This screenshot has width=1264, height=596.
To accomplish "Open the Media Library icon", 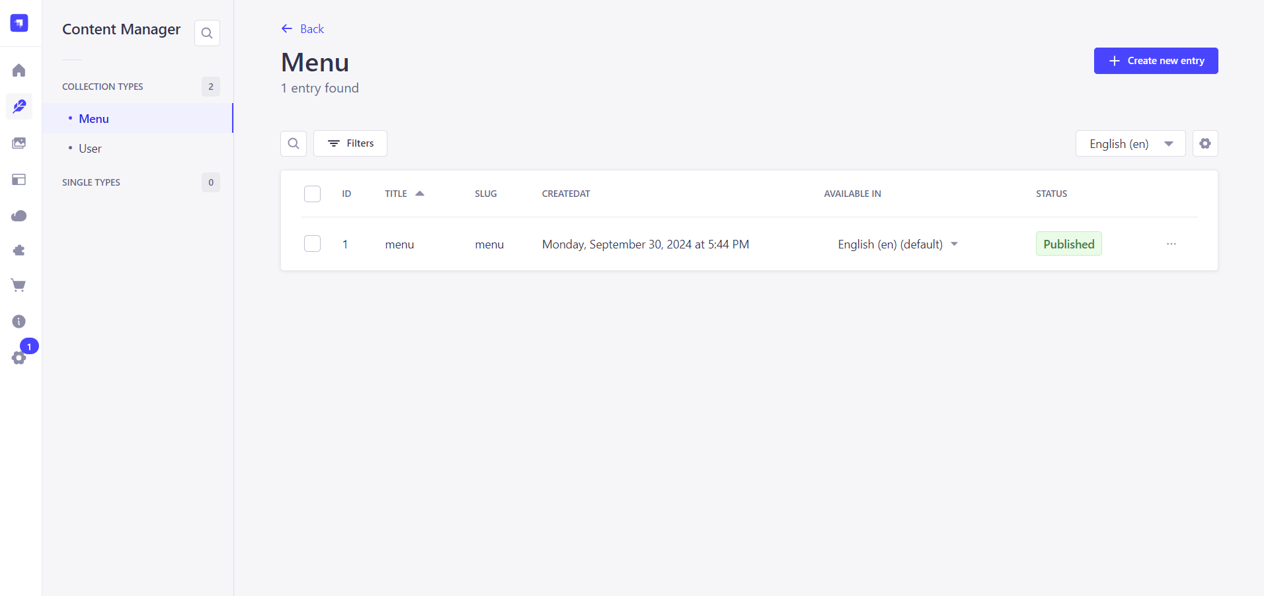I will pyautogui.click(x=19, y=143).
